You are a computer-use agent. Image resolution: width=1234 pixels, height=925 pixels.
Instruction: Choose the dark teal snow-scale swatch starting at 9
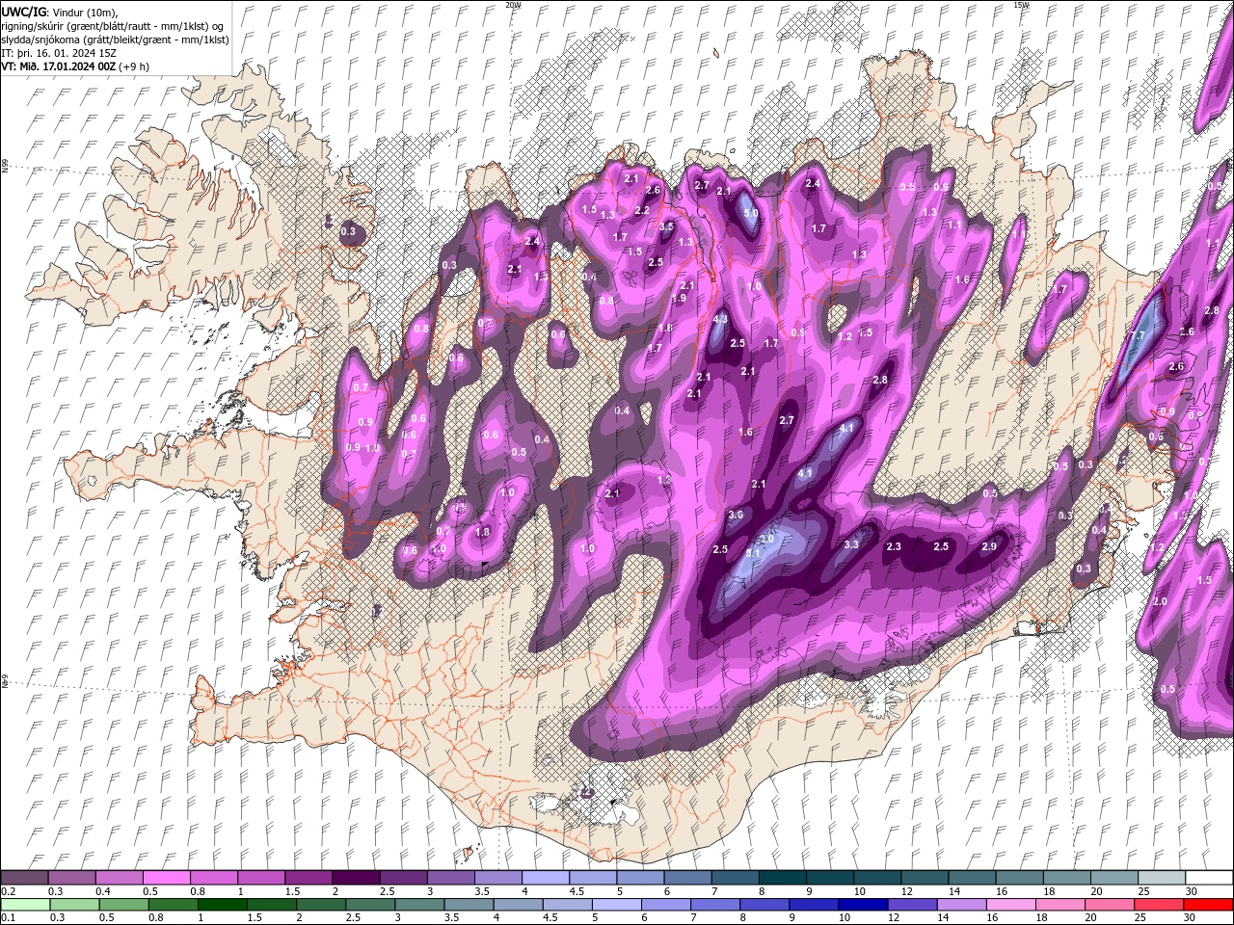tap(830, 878)
